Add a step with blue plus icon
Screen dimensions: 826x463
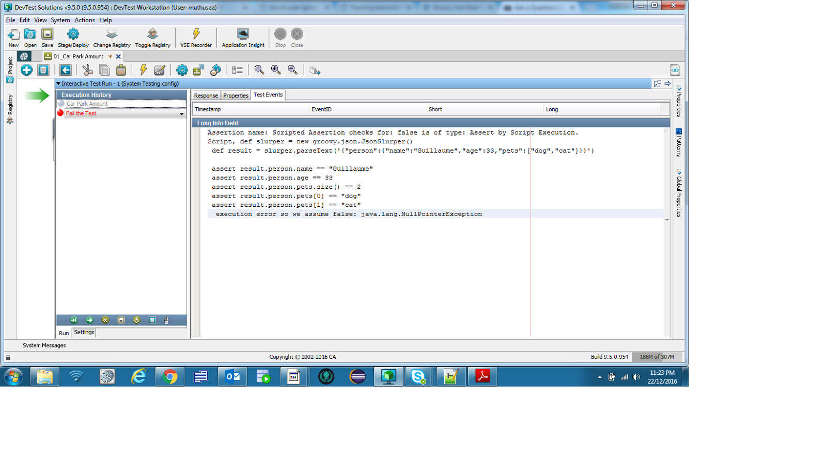(x=26, y=70)
